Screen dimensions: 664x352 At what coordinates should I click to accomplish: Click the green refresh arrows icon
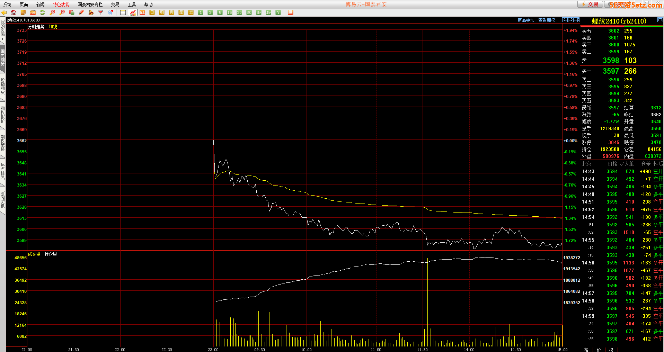(43, 12)
